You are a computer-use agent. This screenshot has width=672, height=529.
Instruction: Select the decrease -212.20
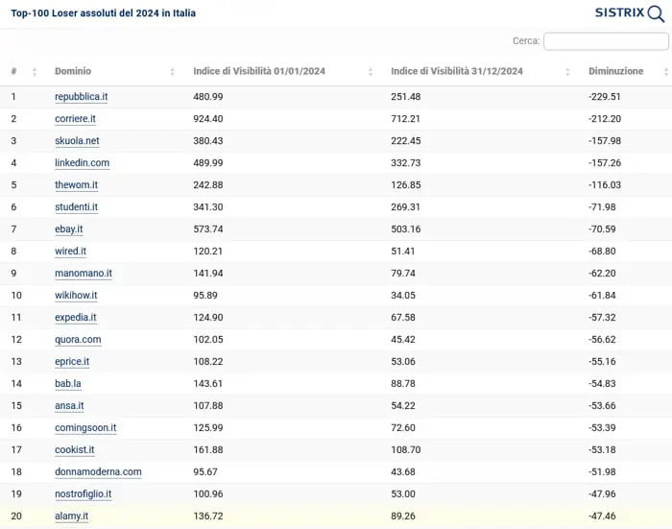(x=604, y=119)
